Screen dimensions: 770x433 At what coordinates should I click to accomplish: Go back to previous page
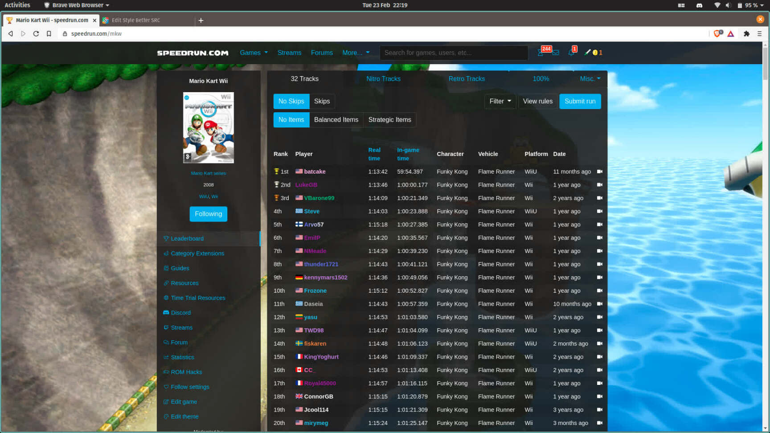(x=11, y=34)
